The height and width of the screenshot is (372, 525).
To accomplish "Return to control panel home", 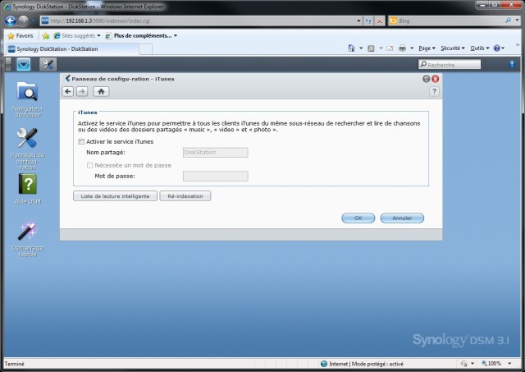I will click(101, 91).
